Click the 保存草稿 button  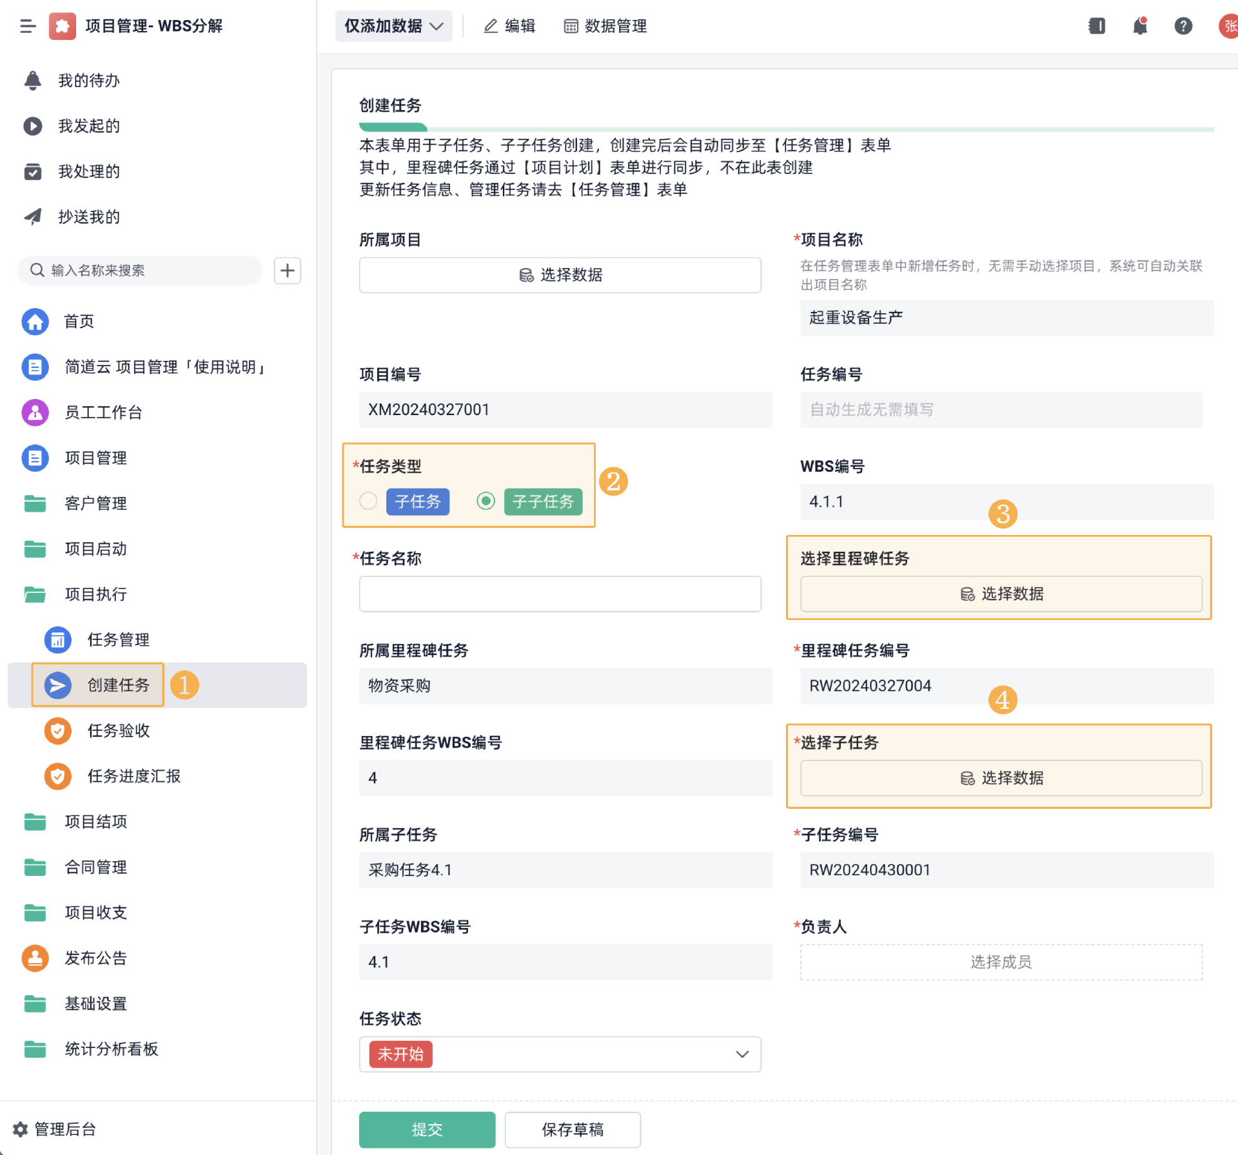tap(572, 1129)
